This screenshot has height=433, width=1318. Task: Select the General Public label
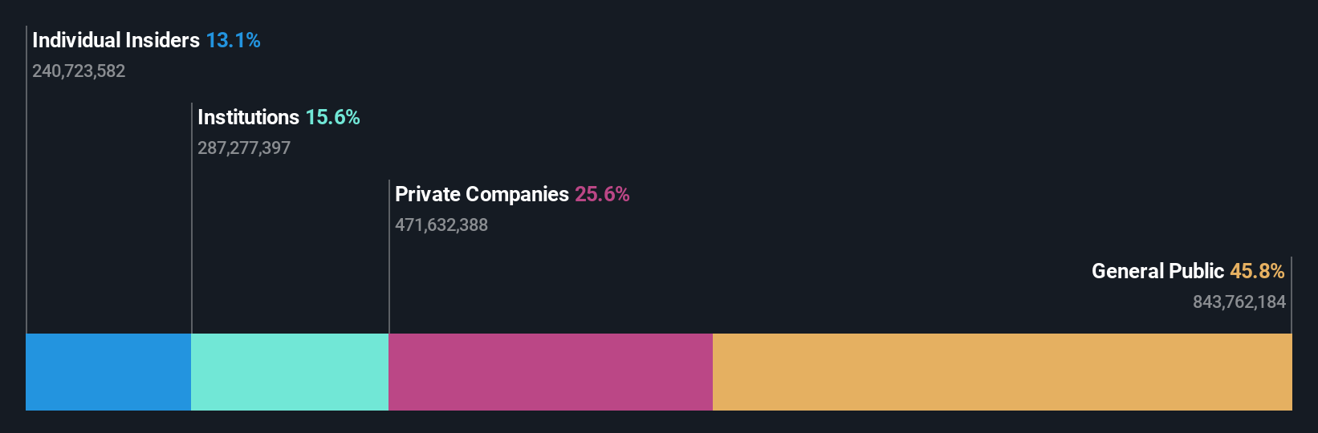(1157, 271)
